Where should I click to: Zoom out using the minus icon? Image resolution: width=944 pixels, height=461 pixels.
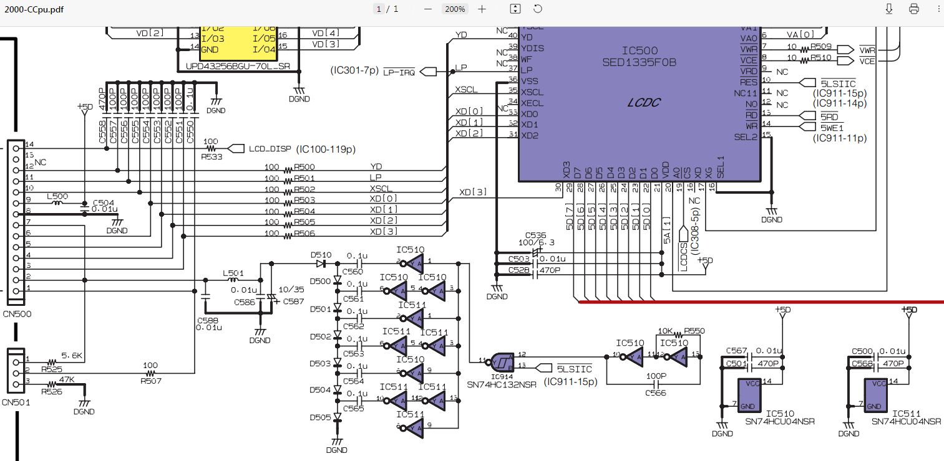tap(428, 9)
